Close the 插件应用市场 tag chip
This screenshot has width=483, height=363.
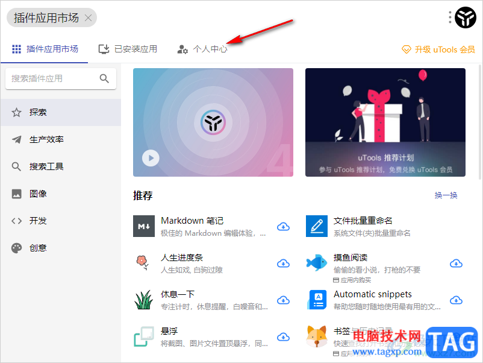tap(88, 18)
